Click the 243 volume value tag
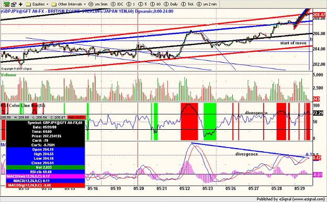 click(x=316, y=99)
